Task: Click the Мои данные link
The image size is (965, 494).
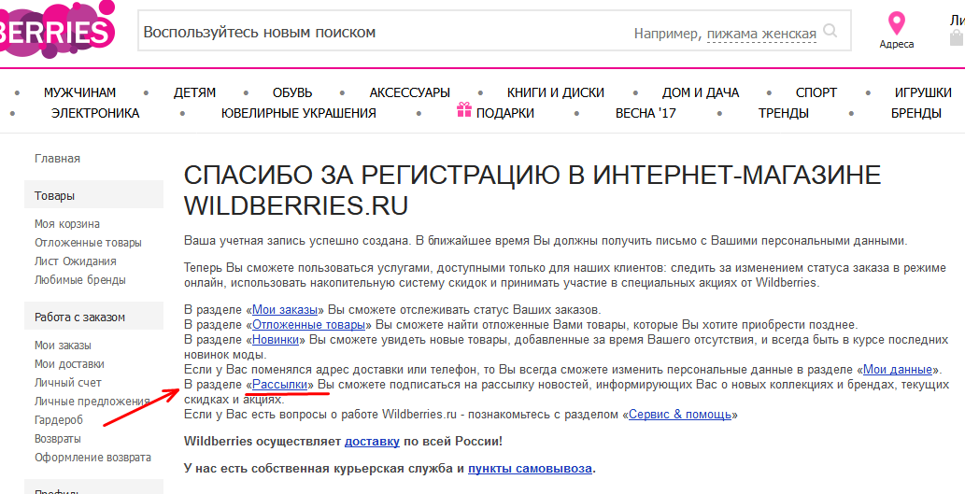Action: click(898, 370)
